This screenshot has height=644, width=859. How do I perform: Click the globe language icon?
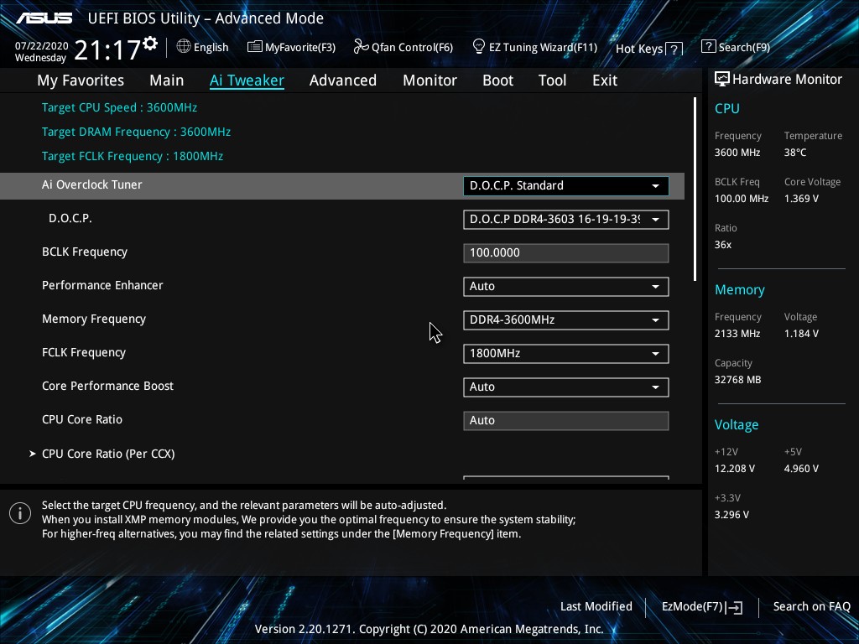tap(184, 47)
